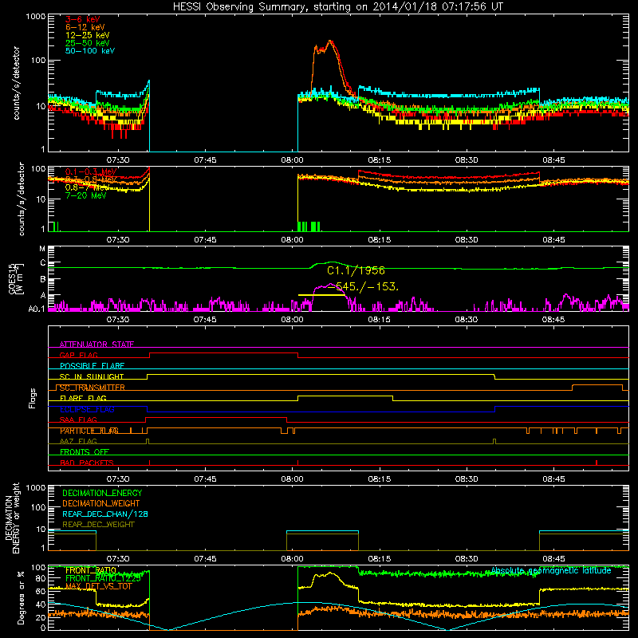Viewport: 638px width, 638px height.
Task: Select the yellow 12-25 keV legend label
Action: point(87,35)
